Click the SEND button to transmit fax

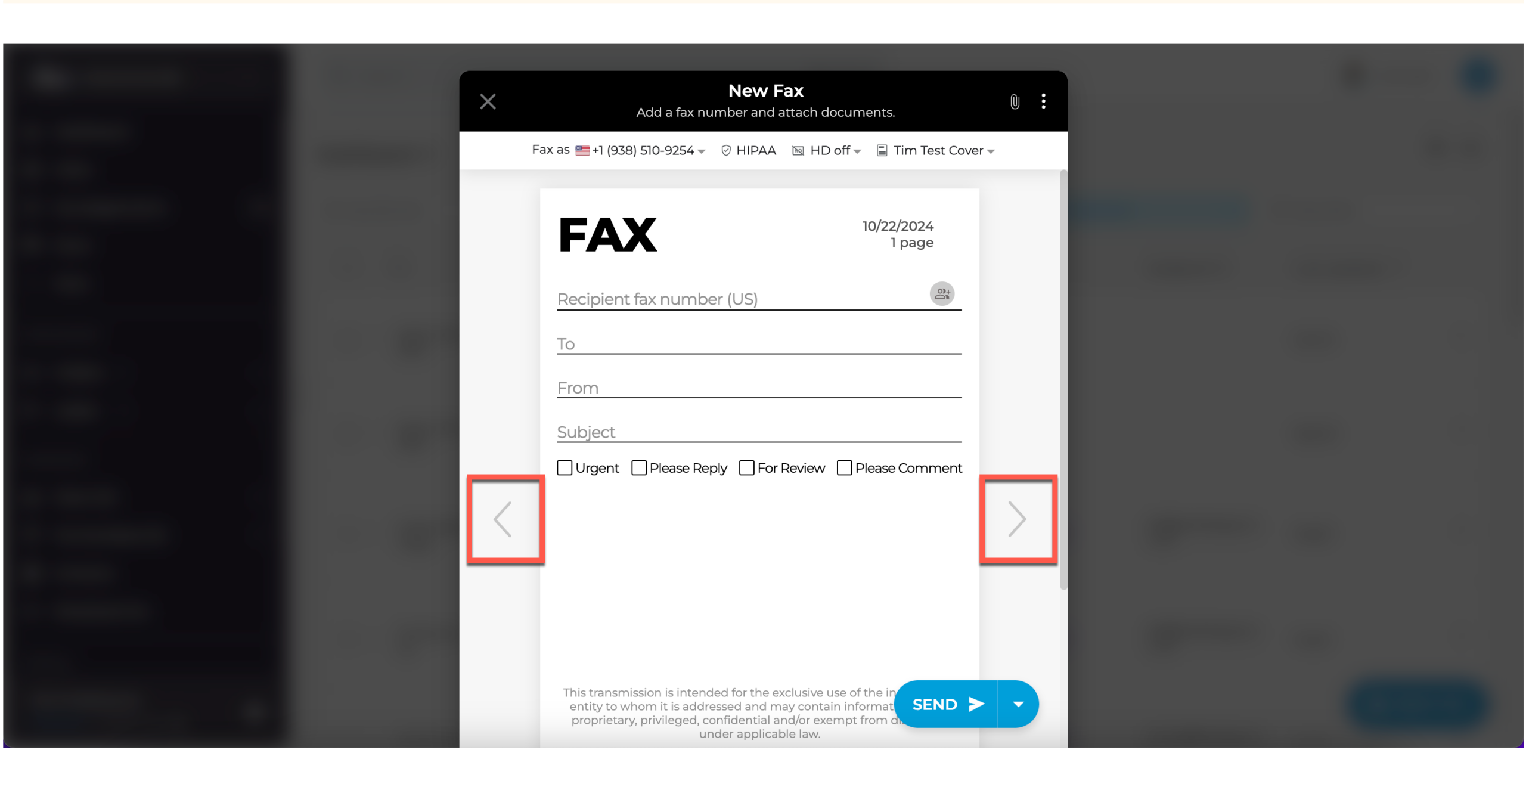point(946,703)
